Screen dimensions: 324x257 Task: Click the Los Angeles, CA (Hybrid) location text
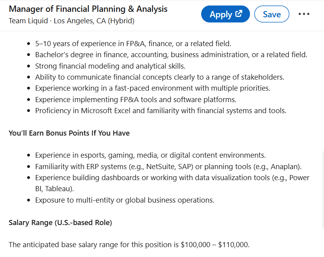click(94, 21)
